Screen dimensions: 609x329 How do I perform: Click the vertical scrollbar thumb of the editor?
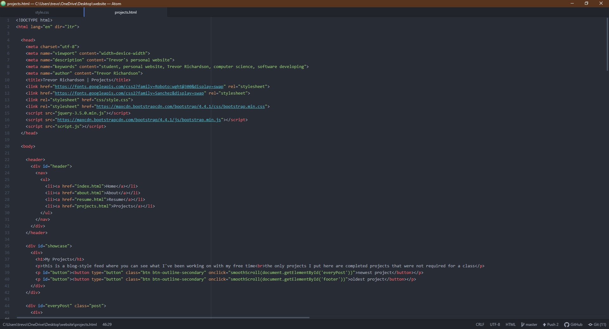pyautogui.click(x=607, y=44)
